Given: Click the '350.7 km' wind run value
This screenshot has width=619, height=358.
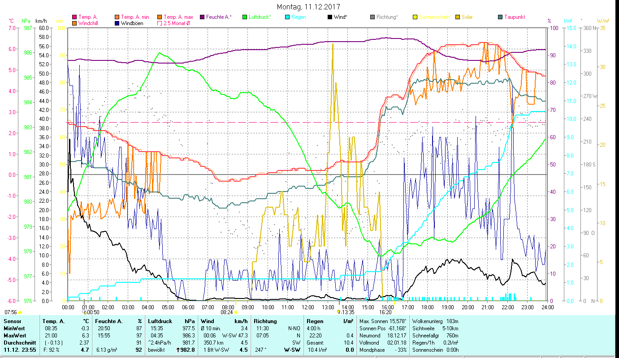Looking at the screenshot, I should click(x=213, y=343).
